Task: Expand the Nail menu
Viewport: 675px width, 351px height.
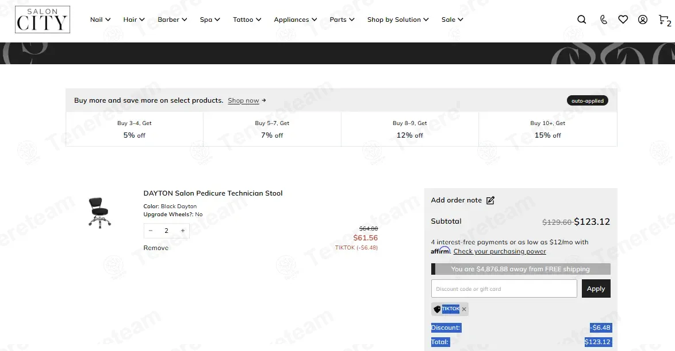Action: point(100,19)
